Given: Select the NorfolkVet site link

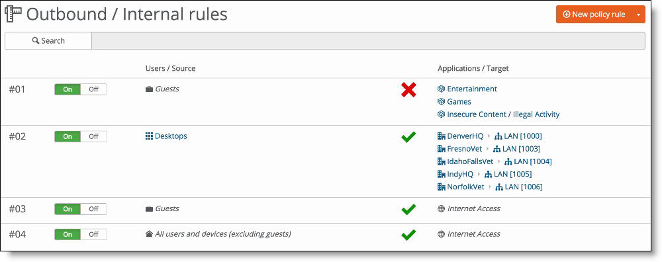Looking at the screenshot, I should 465,187.
